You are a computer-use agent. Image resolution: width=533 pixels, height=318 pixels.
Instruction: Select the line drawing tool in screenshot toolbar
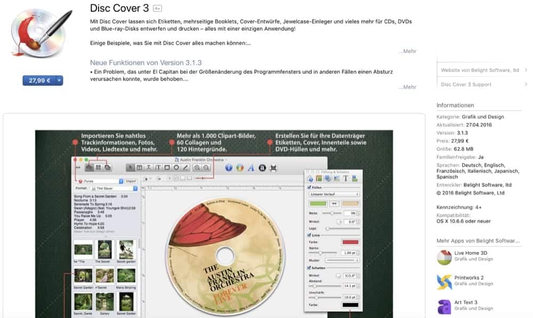pos(185,168)
